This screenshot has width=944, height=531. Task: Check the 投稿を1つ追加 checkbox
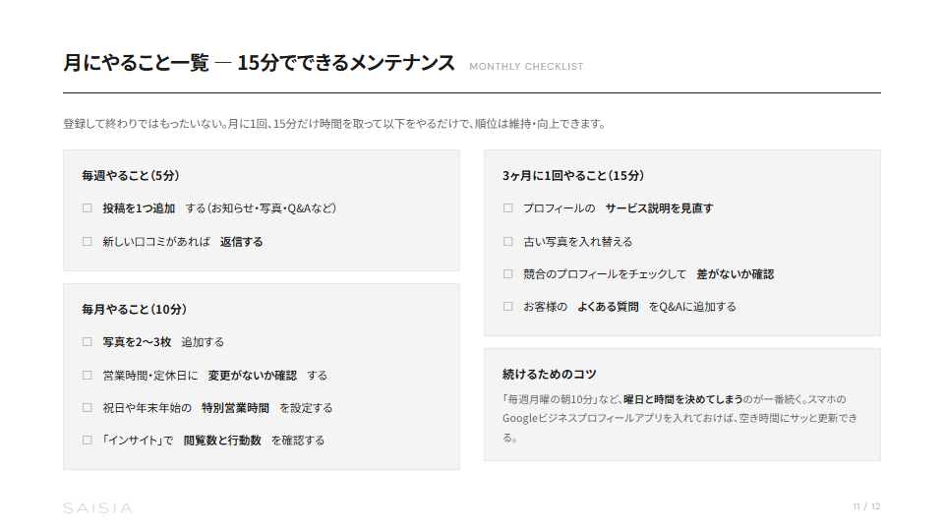point(88,208)
